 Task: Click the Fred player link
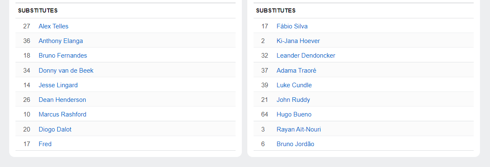tap(45, 144)
